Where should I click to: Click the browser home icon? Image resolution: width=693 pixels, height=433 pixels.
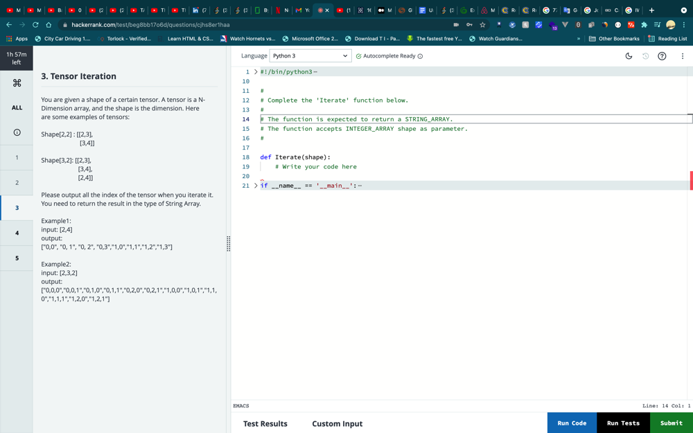(49, 25)
